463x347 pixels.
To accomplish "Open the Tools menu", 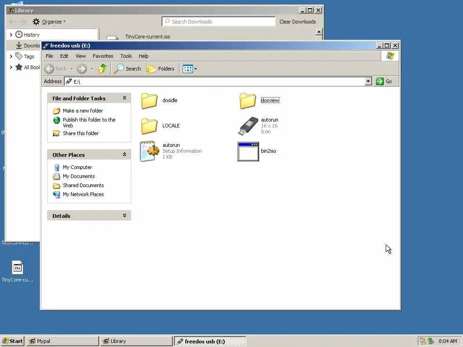I will 126,56.
